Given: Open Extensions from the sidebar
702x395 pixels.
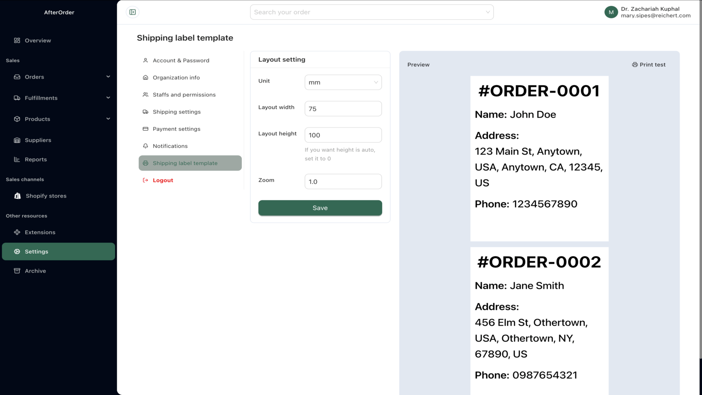Looking at the screenshot, I should tap(58, 232).
